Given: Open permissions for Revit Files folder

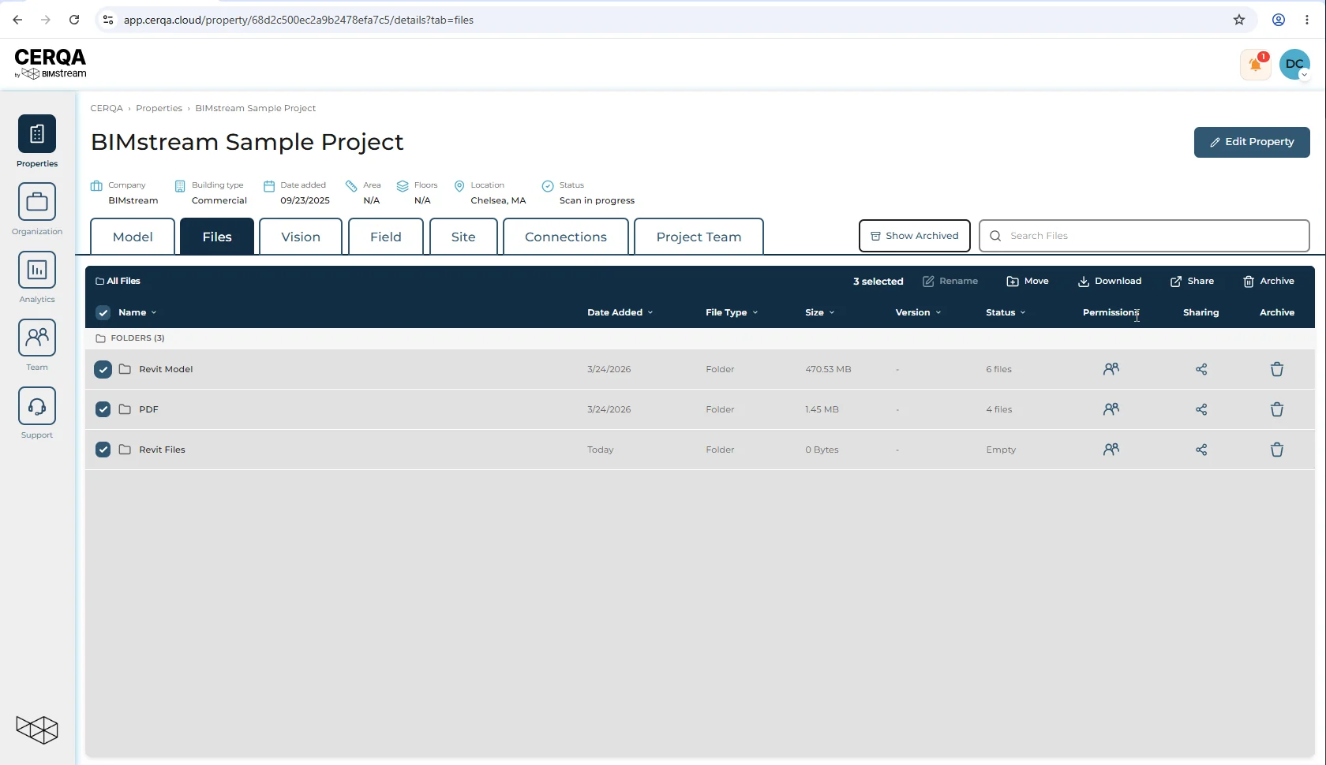Looking at the screenshot, I should [x=1111, y=450].
